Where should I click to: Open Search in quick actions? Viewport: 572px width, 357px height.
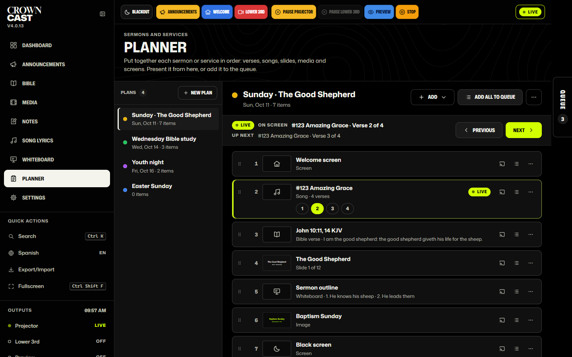(x=57, y=236)
